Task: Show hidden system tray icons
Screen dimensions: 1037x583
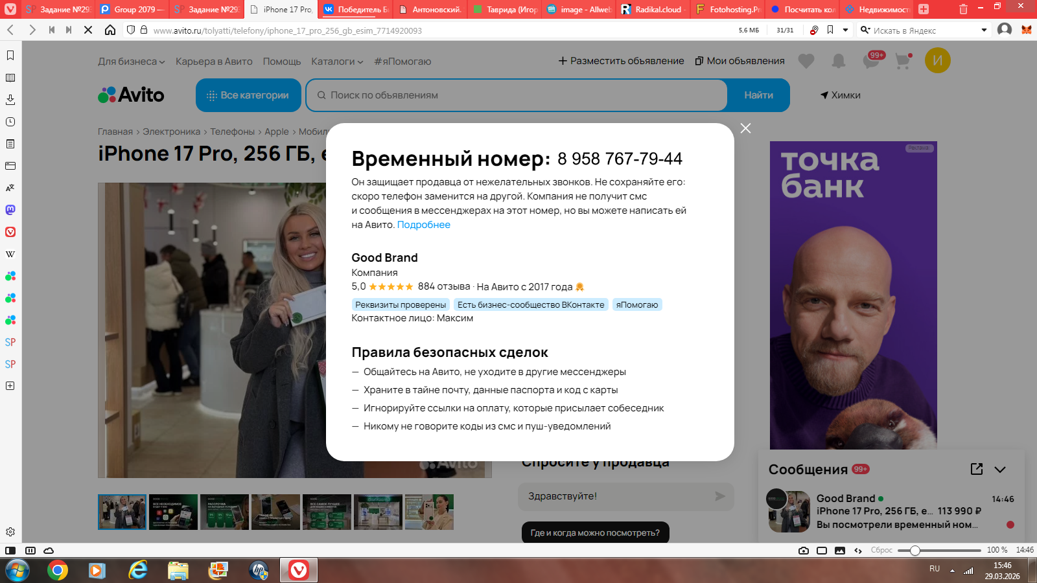Action: [x=952, y=571]
